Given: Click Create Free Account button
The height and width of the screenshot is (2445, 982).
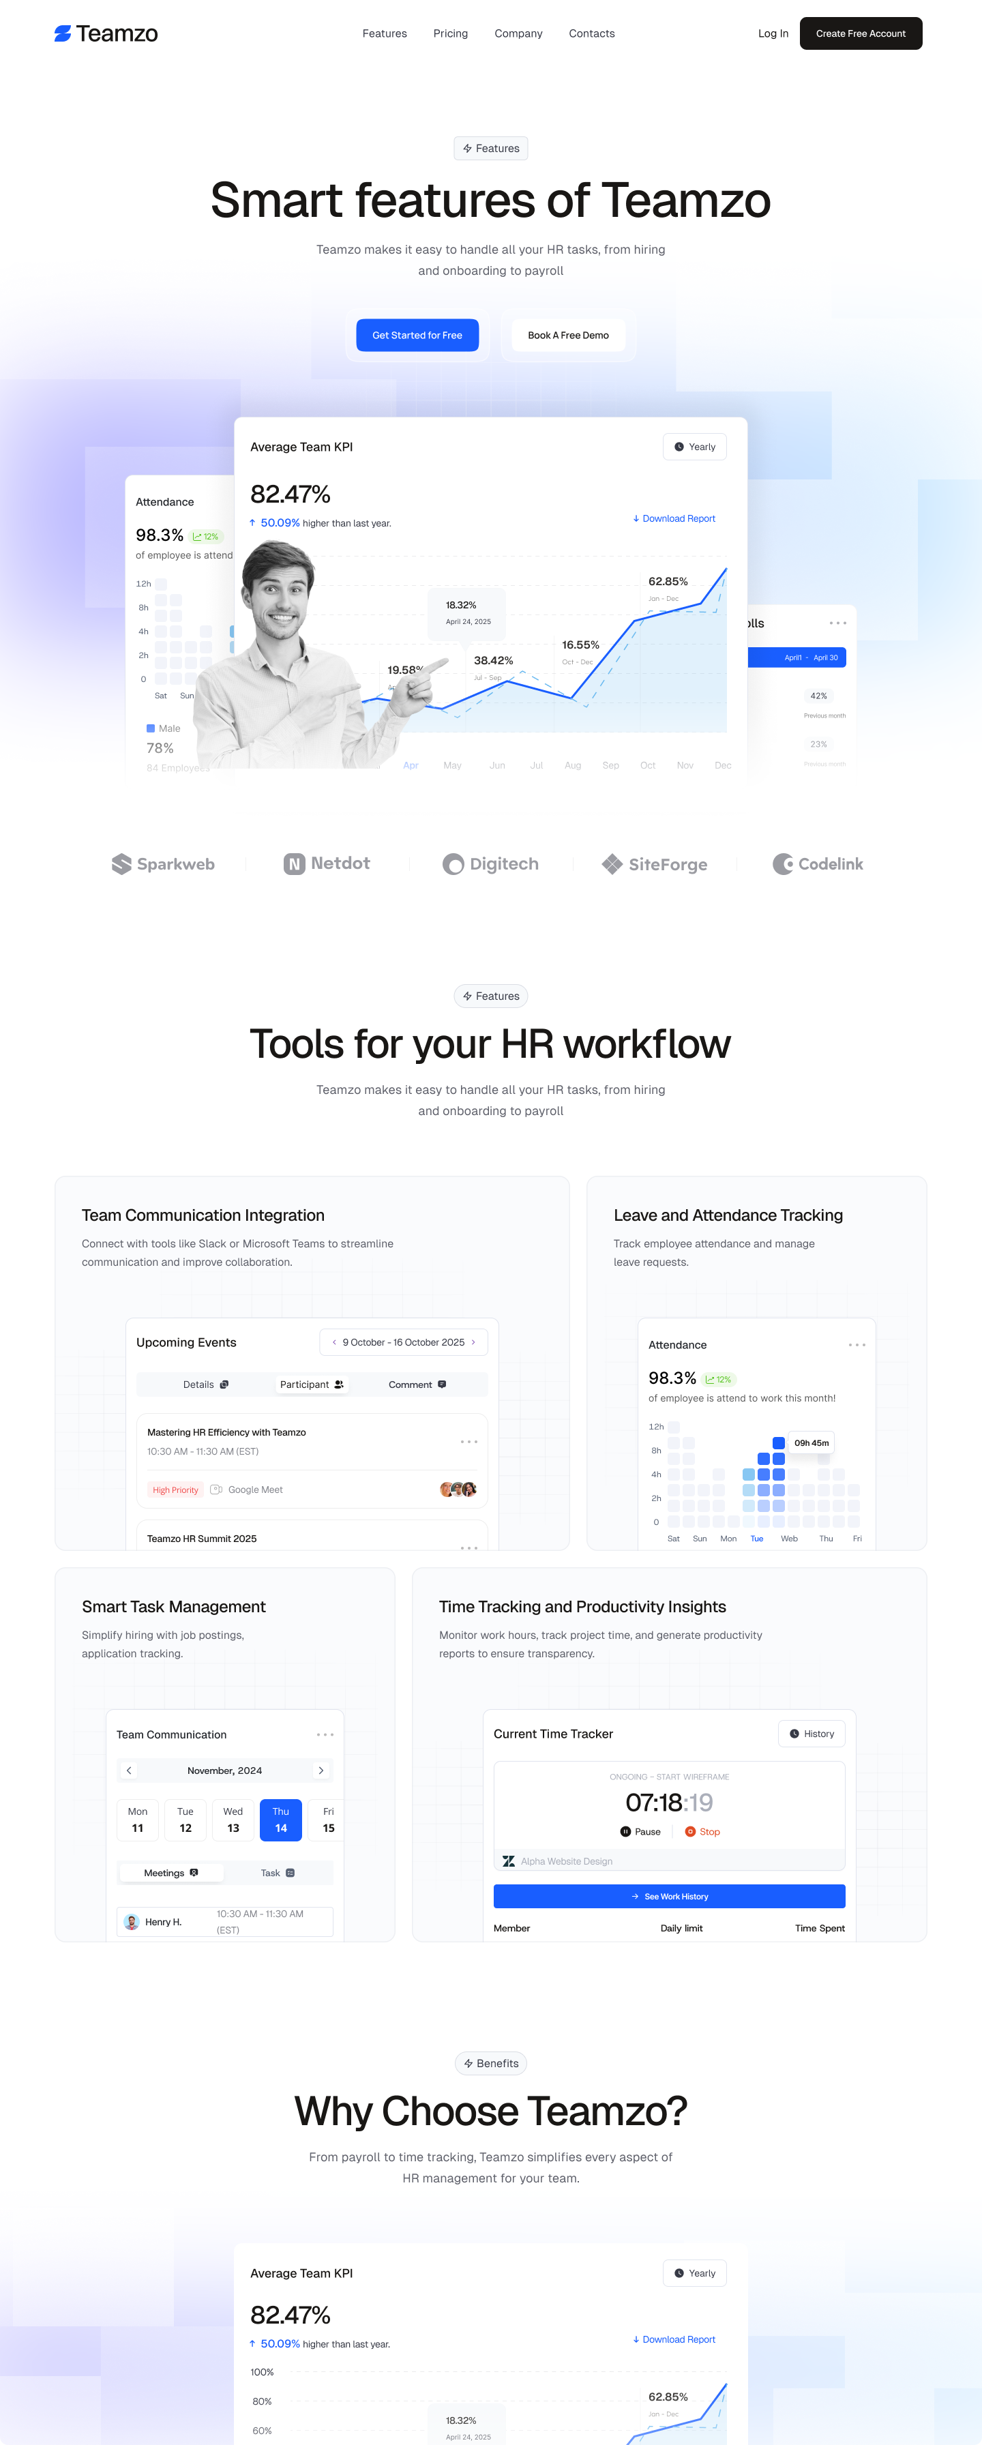Looking at the screenshot, I should coord(861,33).
